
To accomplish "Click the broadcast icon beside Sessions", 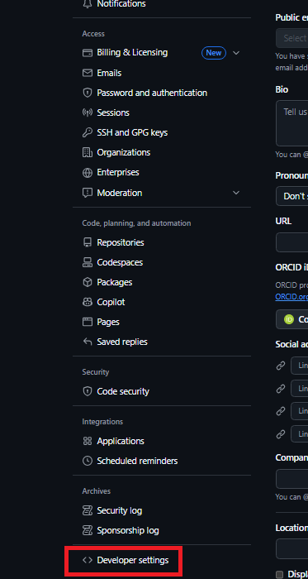I will 88,112.
